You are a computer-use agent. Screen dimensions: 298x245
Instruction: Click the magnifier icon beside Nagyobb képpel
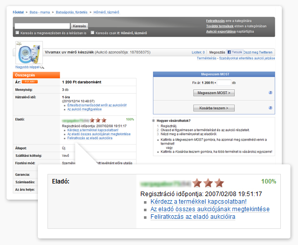[x=42, y=67]
